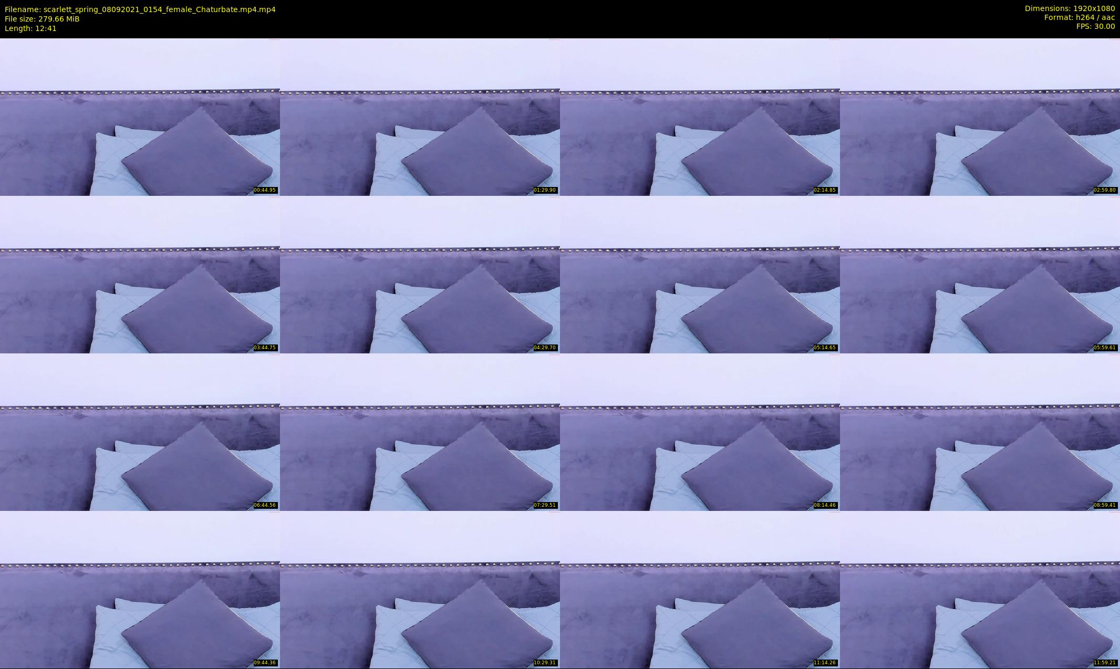Click the Filename text in header

point(140,9)
